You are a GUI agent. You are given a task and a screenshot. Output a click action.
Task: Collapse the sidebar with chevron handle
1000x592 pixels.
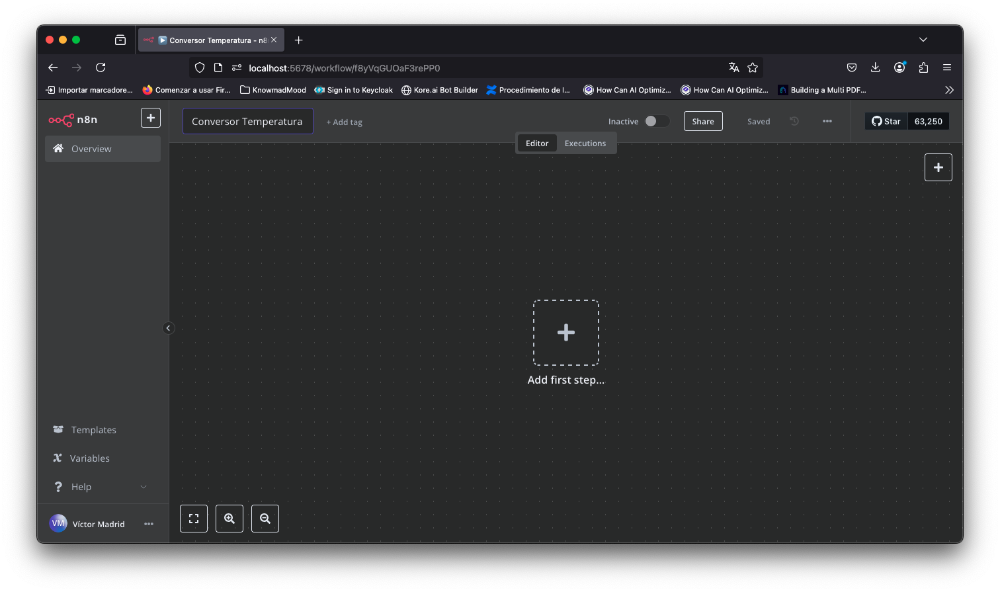click(168, 328)
